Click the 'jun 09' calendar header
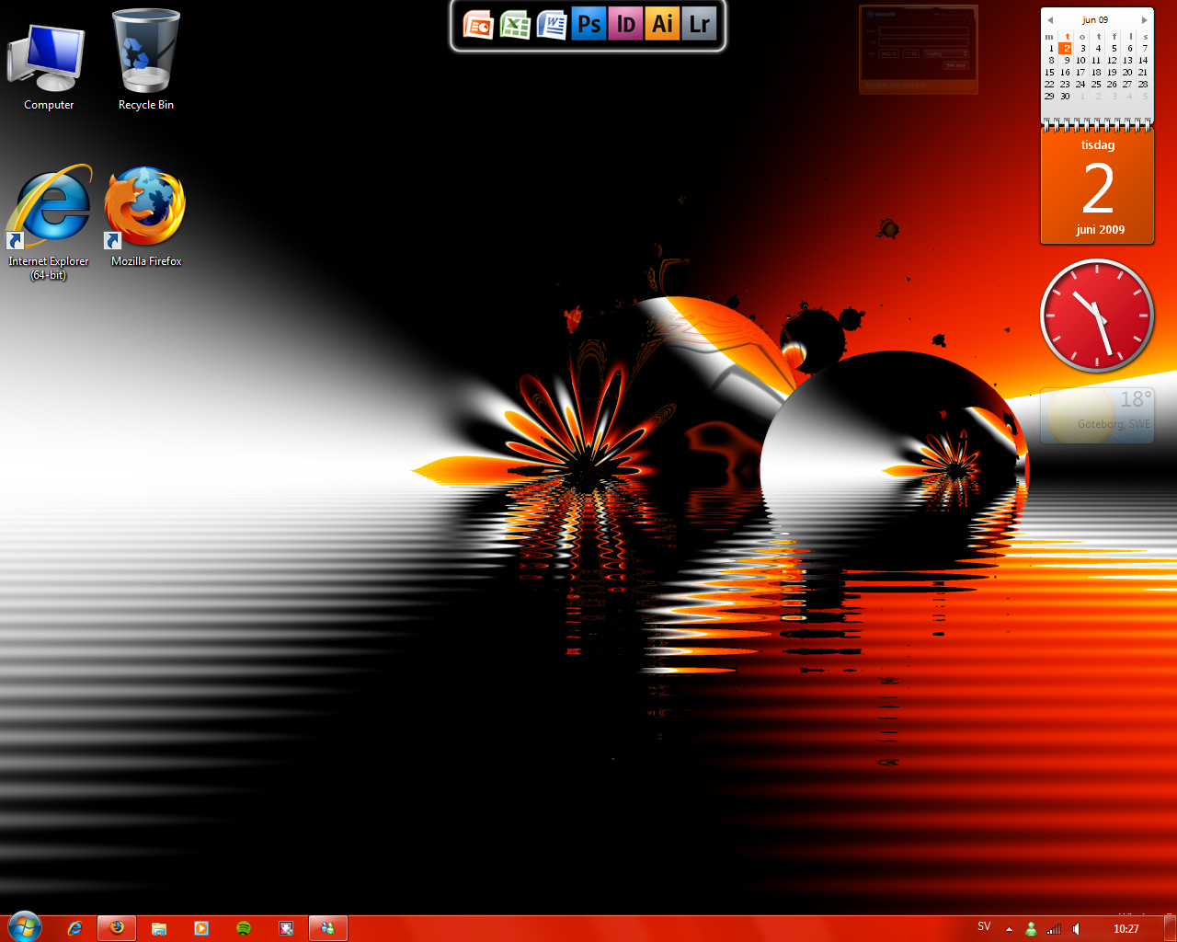1177x942 pixels. (x=1095, y=19)
